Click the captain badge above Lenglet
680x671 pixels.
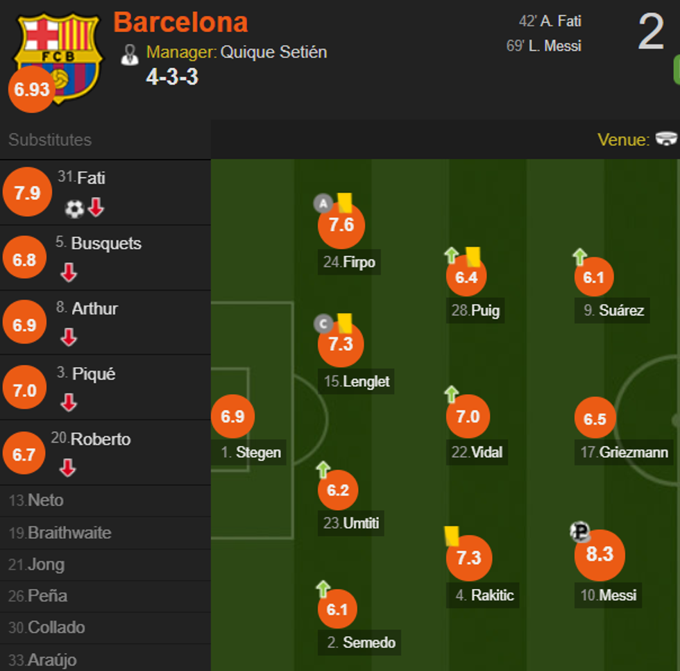coord(323,324)
